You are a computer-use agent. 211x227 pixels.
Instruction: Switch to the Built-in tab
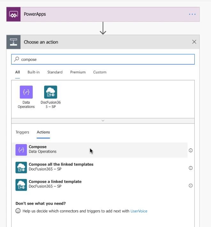[34, 72]
